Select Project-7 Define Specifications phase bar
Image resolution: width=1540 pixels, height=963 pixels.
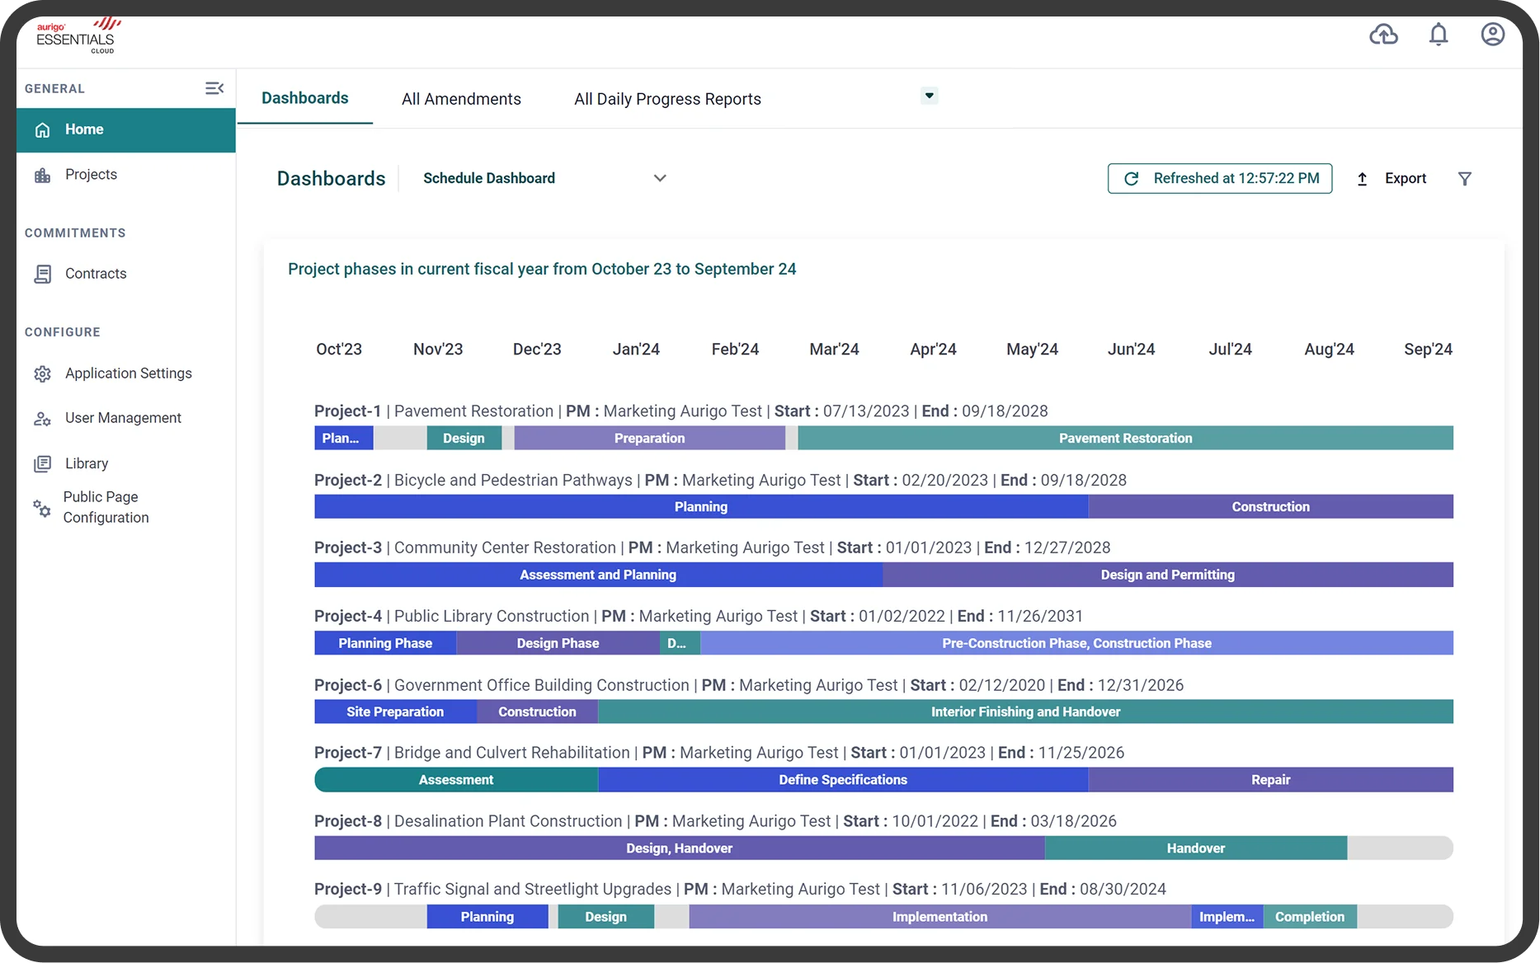click(x=843, y=780)
